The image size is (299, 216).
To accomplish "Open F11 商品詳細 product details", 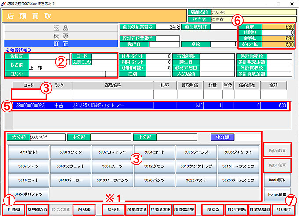I will tap(260, 209).
